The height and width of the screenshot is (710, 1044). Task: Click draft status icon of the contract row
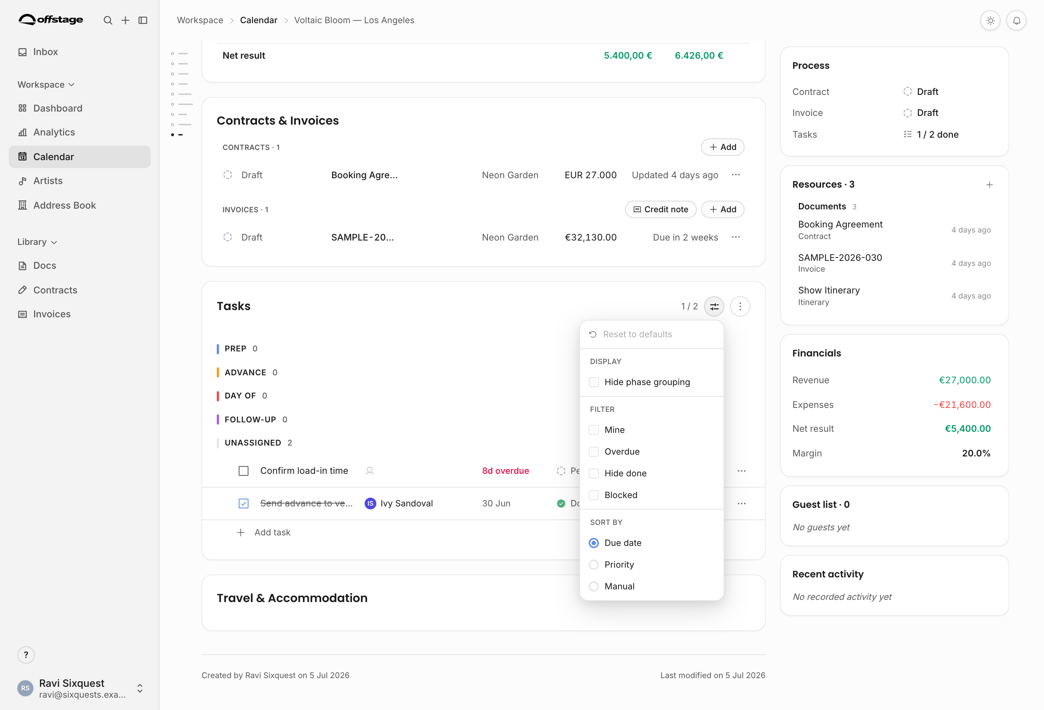tap(228, 175)
